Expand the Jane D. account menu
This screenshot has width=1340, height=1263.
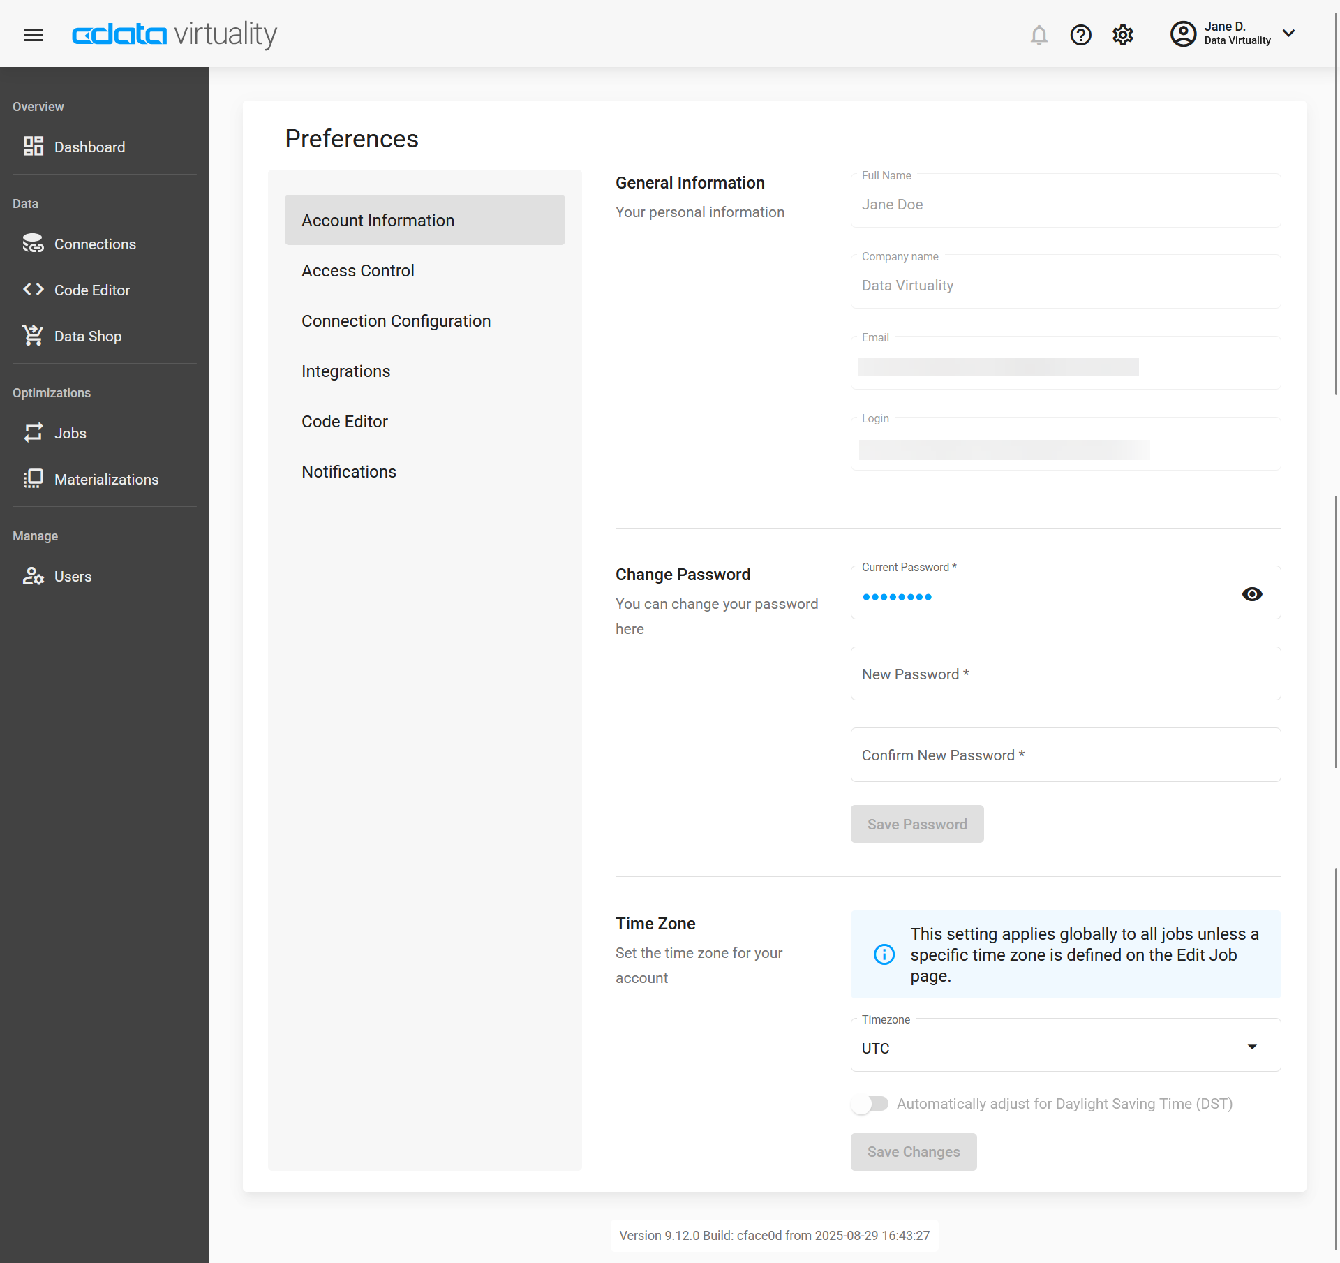click(1288, 34)
